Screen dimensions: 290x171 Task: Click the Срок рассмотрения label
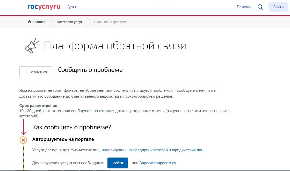[x=39, y=106]
